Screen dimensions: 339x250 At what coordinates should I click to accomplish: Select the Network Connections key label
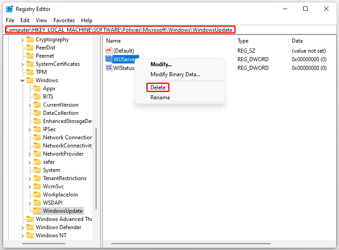click(68, 137)
